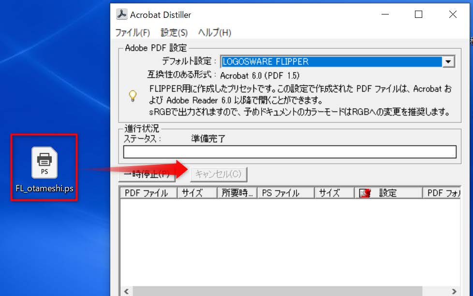473x296 pixels.
Task: Expand the デフォルト設定 dropdown arrow
Action: point(448,62)
